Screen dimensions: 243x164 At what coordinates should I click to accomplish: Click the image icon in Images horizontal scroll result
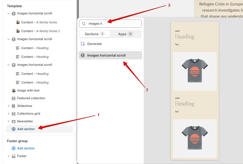[83, 55]
